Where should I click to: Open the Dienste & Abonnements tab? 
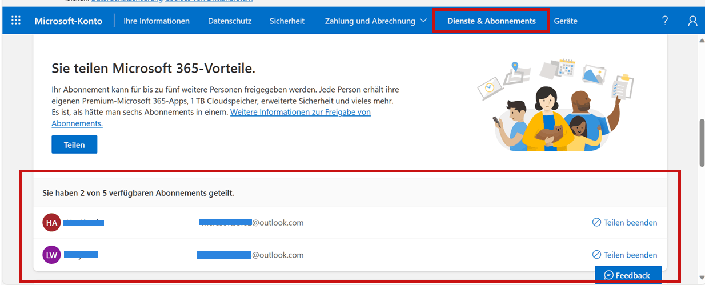(491, 21)
